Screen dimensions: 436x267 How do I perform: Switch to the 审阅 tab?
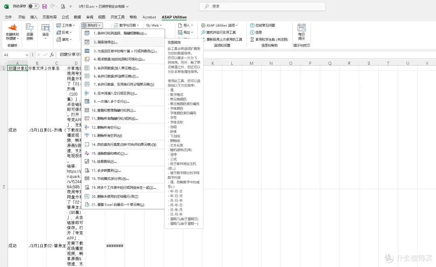90,17
